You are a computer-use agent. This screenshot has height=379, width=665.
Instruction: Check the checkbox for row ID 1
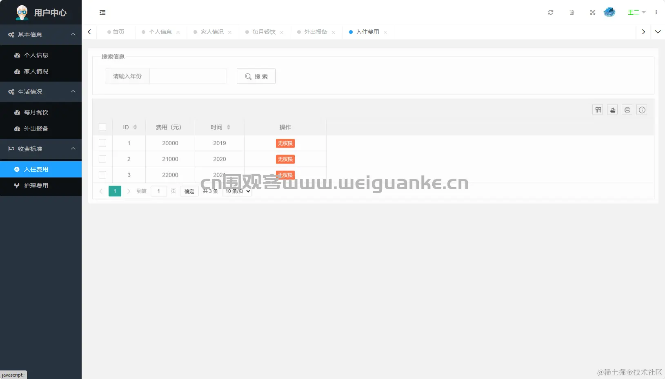[x=102, y=143]
